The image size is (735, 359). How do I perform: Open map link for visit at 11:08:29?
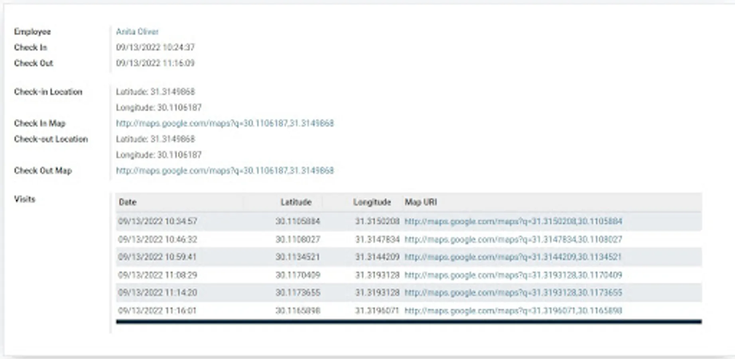point(514,275)
